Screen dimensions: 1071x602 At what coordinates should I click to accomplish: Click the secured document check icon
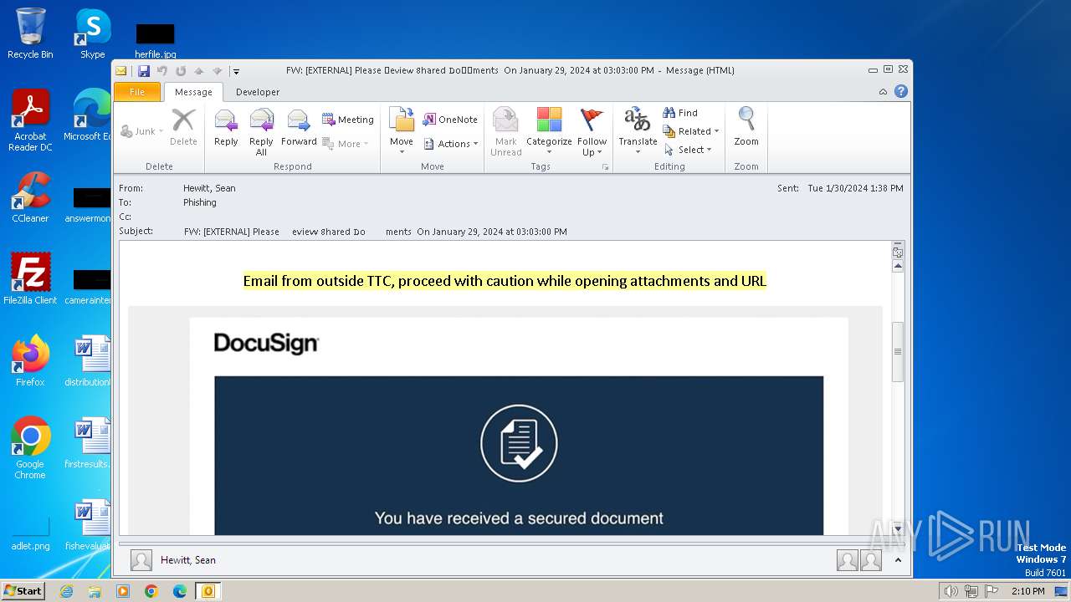(x=519, y=443)
